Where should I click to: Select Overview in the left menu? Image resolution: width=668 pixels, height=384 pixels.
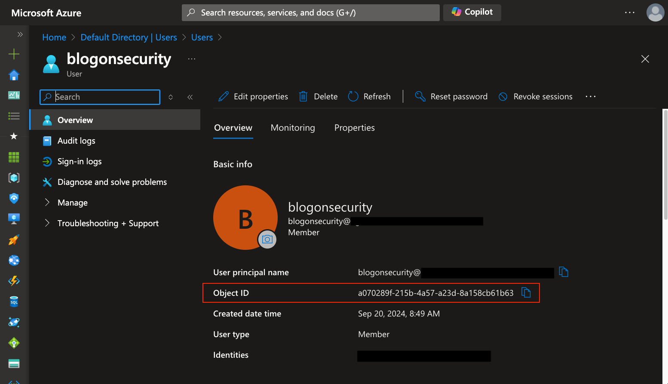coord(115,120)
